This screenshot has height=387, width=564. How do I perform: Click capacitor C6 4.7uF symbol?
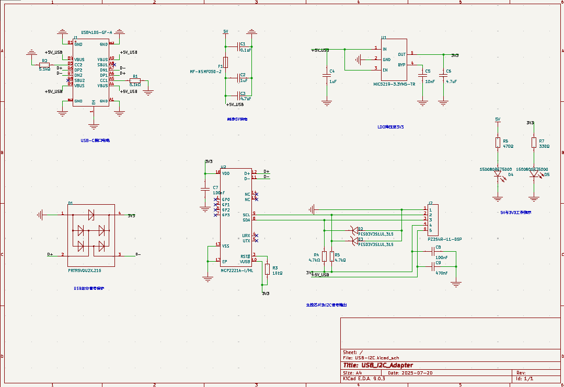pyautogui.click(x=443, y=75)
